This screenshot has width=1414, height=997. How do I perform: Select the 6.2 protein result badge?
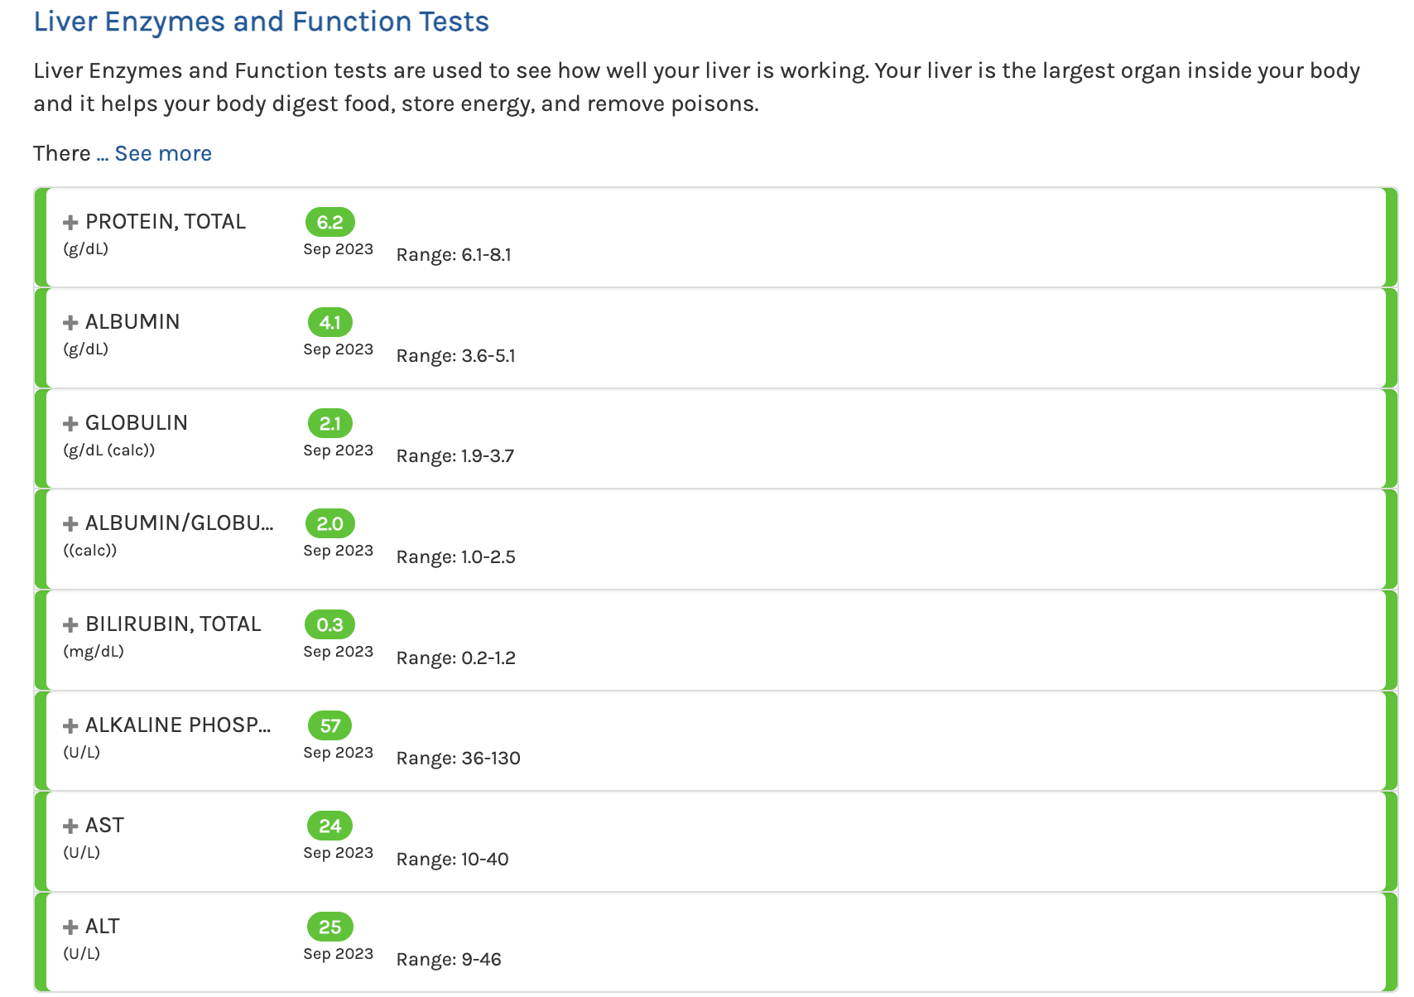click(x=330, y=222)
